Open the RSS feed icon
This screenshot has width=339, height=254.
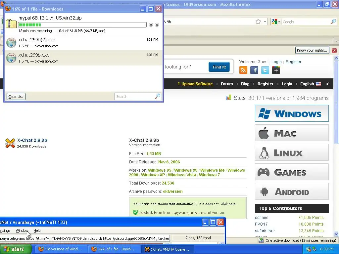point(243,70)
